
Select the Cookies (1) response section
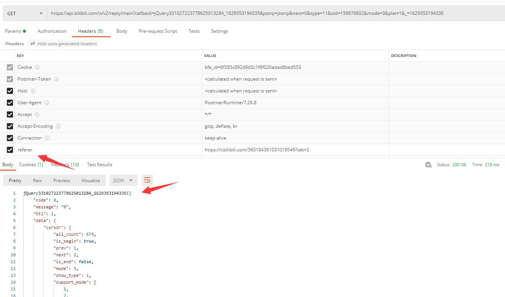point(31,164)
